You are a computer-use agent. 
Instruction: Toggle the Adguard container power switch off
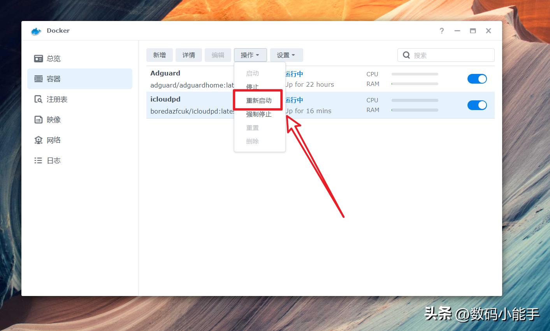tap(477, 79)
